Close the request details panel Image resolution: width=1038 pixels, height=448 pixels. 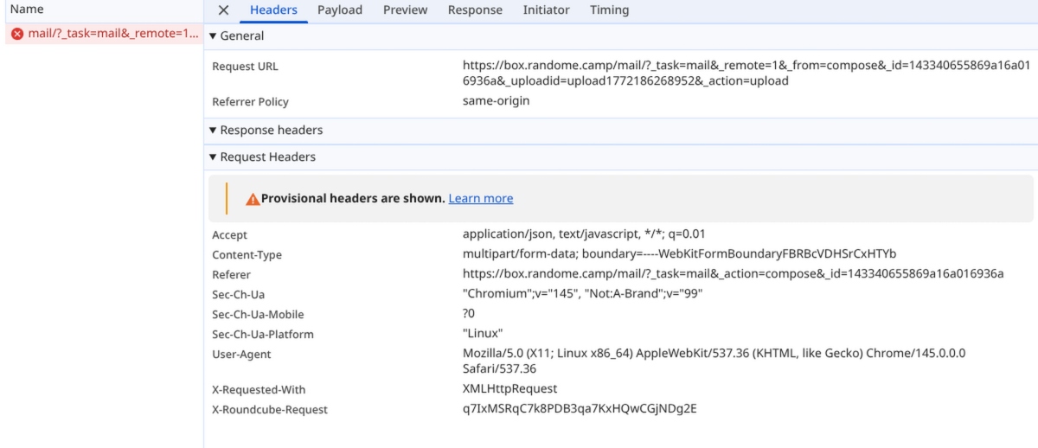pos(223,10)
